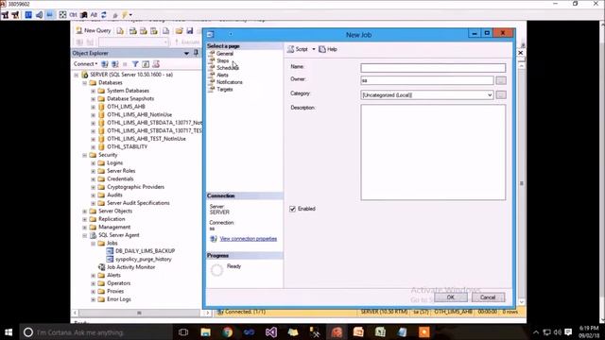Open View connection properties link

pyautogui.click(x=248, y=239)
